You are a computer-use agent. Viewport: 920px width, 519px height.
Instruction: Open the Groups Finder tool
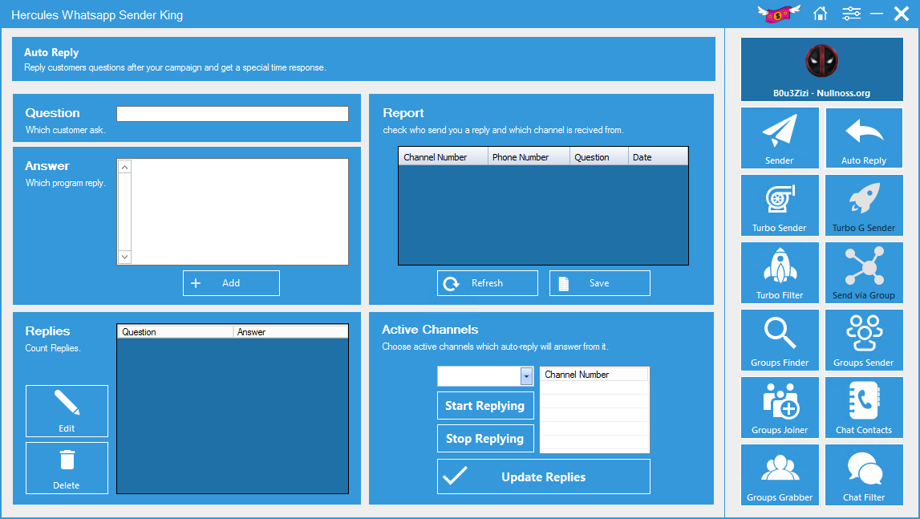[780, 340]
